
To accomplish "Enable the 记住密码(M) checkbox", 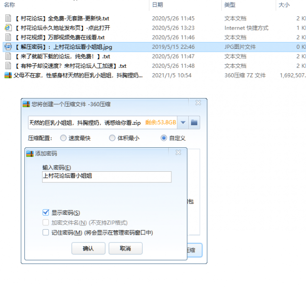I will pos(45,232).
